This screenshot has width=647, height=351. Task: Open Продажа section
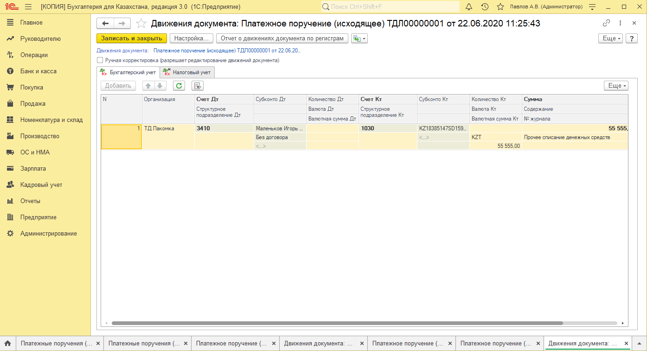pyautogui.click(x=32, y=104)
